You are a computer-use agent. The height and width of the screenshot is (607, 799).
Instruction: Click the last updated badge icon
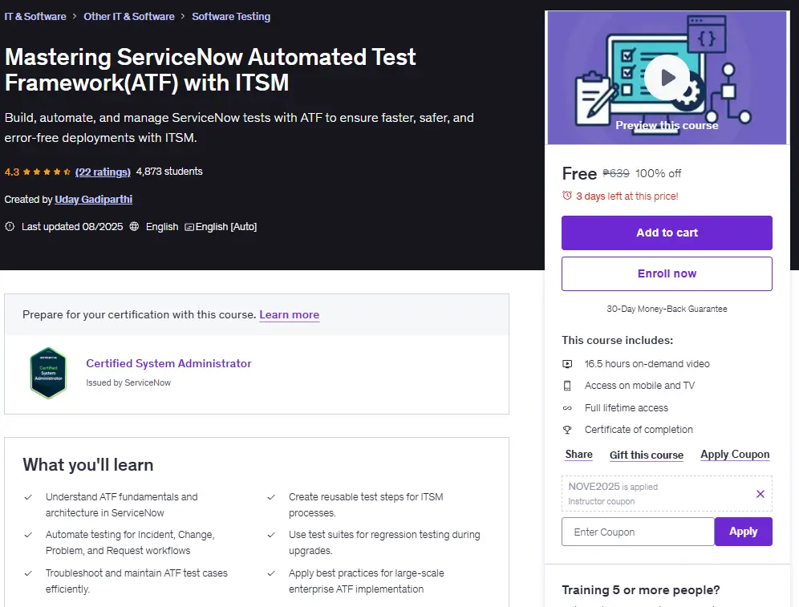point(10,227)
